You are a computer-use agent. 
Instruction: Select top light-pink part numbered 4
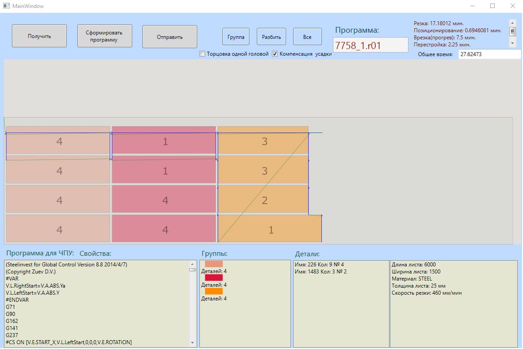coord(58,140)
